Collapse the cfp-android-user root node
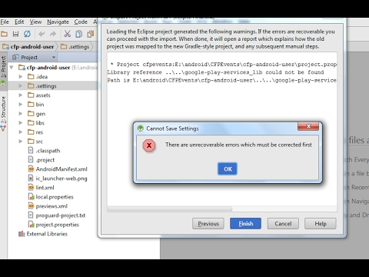 coord(12,68)
